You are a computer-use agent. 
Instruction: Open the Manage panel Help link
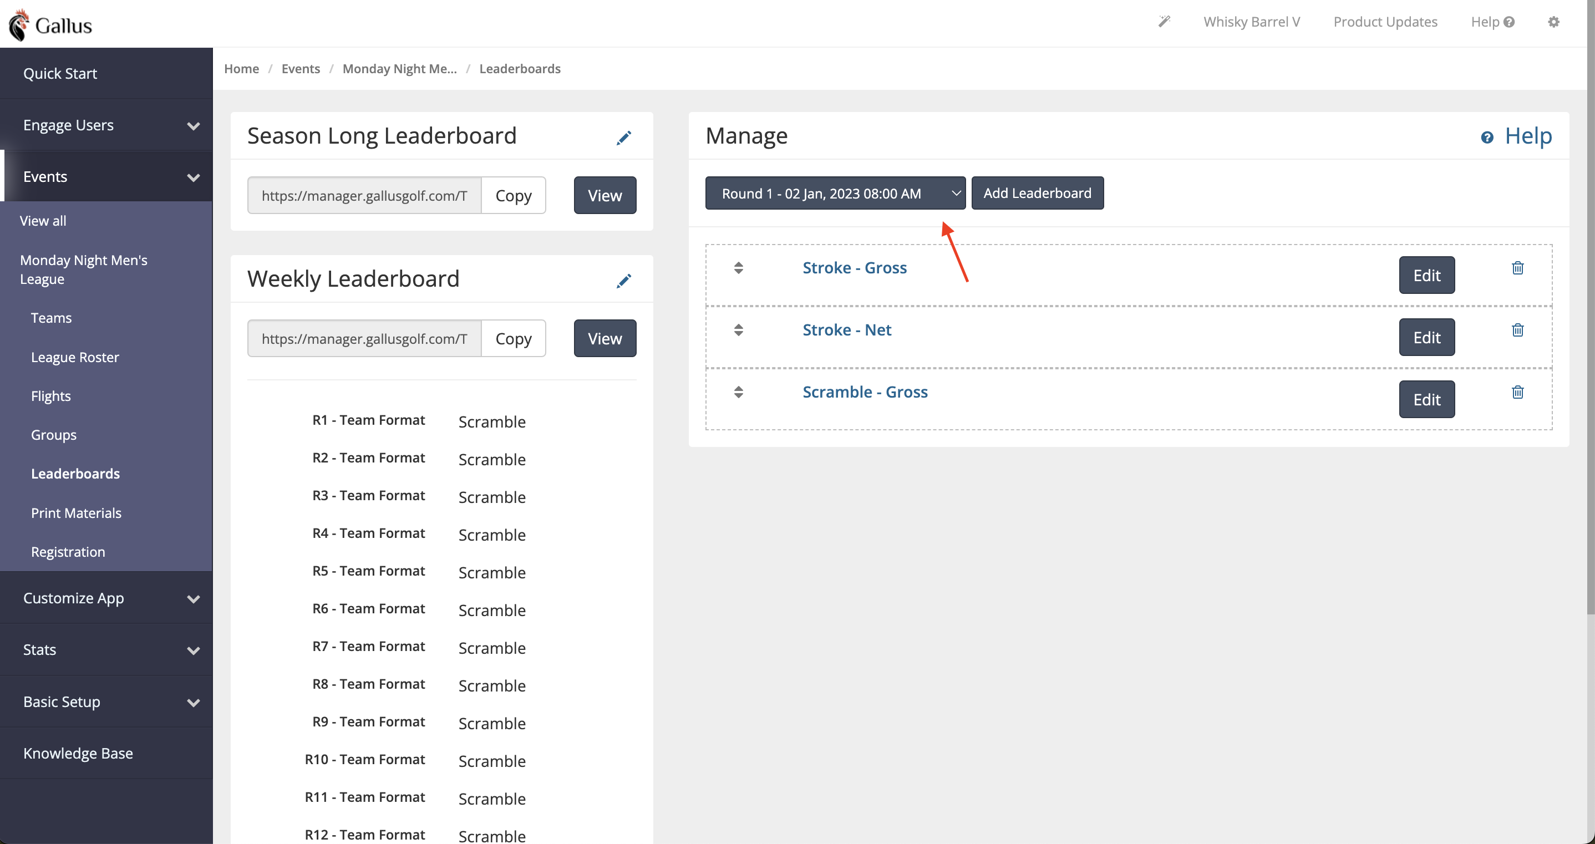point(1516,136)
